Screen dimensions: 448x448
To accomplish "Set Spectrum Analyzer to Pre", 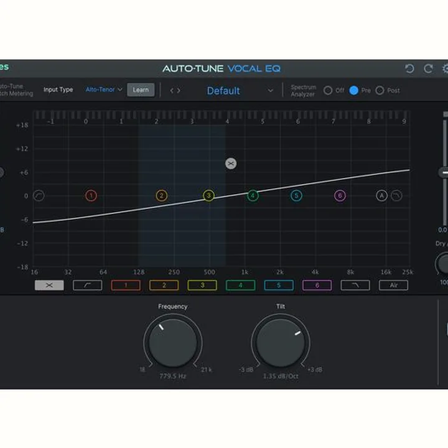I will click(x=353, y=91).
